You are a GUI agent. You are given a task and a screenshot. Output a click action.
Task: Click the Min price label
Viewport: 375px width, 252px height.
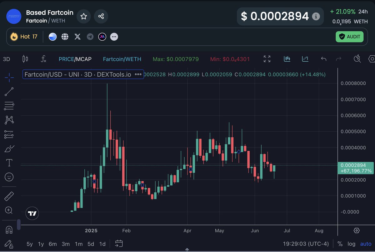pos(230,59)
